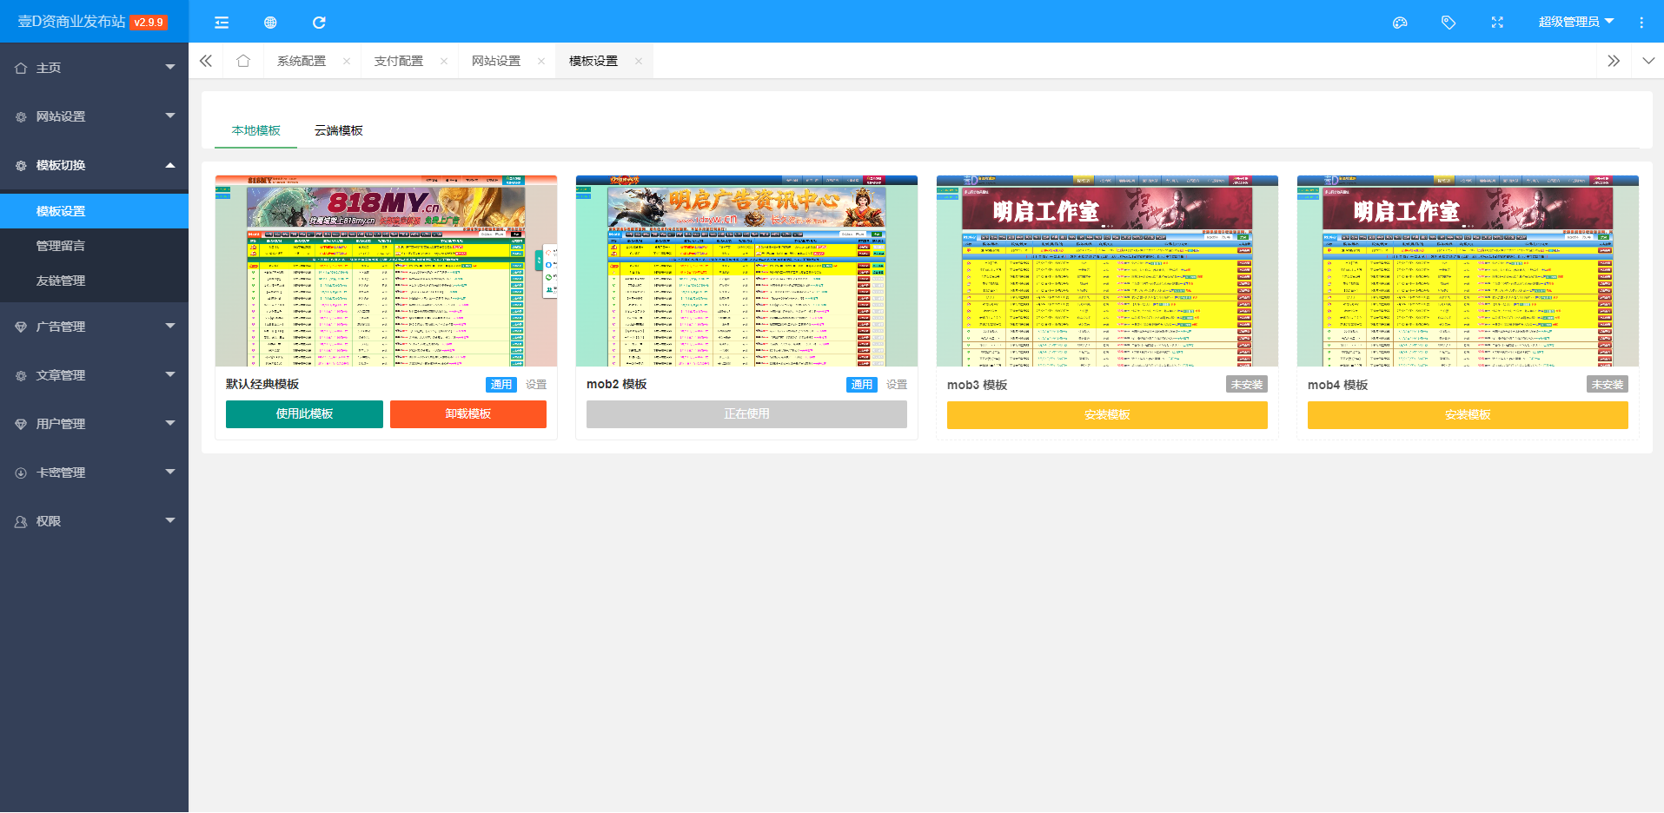
Task: Go to the home tab icon
Action: [x=243, y=61]
